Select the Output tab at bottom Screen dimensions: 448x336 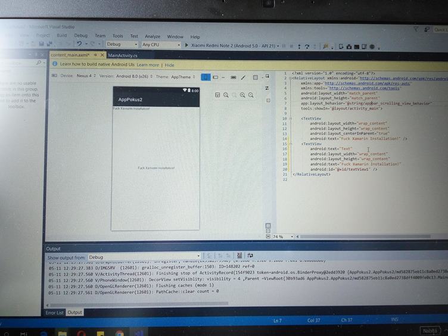[74, 312]
